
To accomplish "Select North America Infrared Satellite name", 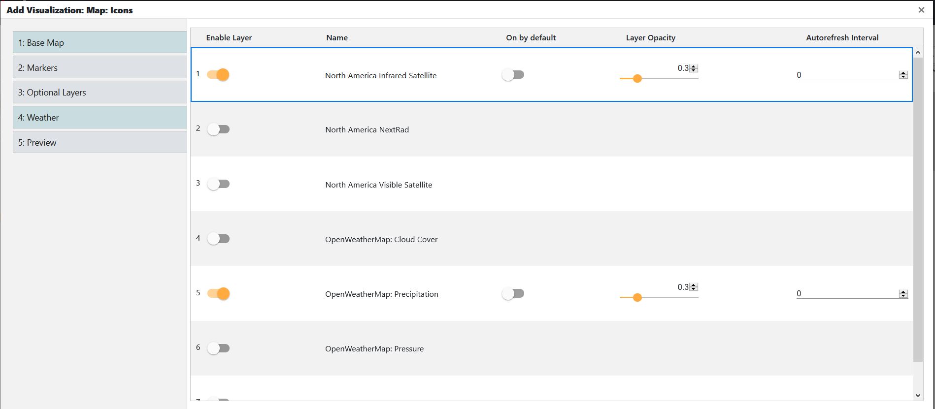I will point(381,75).
